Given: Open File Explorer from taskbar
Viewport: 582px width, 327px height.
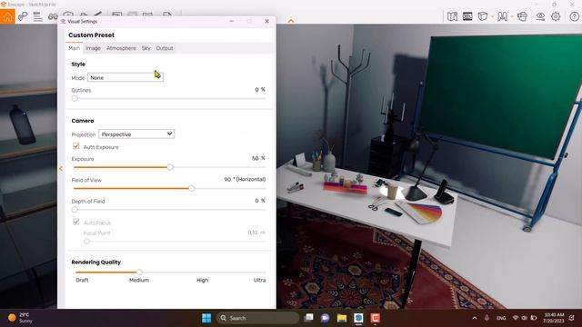Looking at the screenshot, I should [x=342, y=318].
